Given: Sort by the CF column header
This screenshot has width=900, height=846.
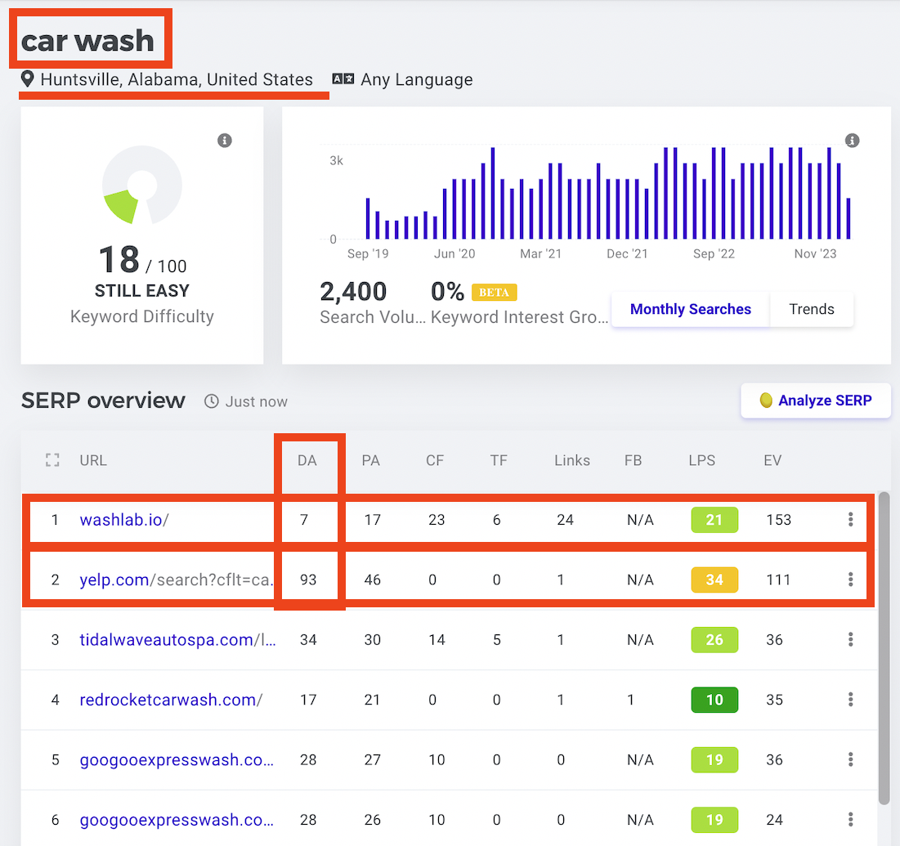Looking at the screenshot, I should (x=435, y=460).
